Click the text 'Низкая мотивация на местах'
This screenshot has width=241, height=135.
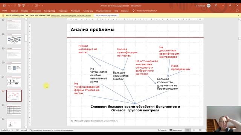click(88, 49)
